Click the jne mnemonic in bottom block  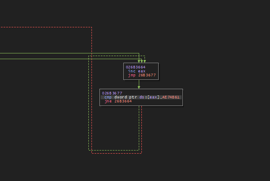(108, 101)
